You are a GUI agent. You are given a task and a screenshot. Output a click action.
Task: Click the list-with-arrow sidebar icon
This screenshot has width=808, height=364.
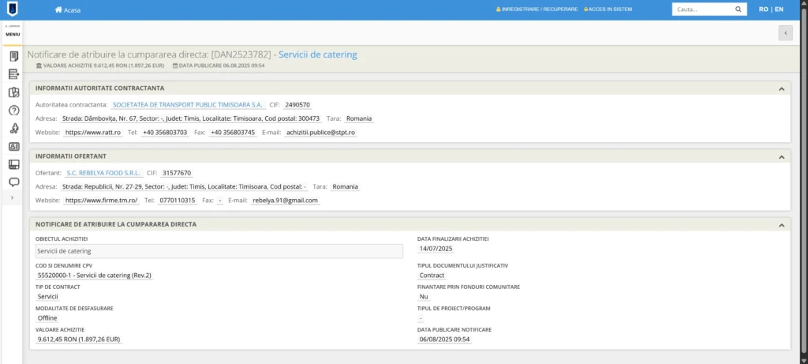(13, 74)
